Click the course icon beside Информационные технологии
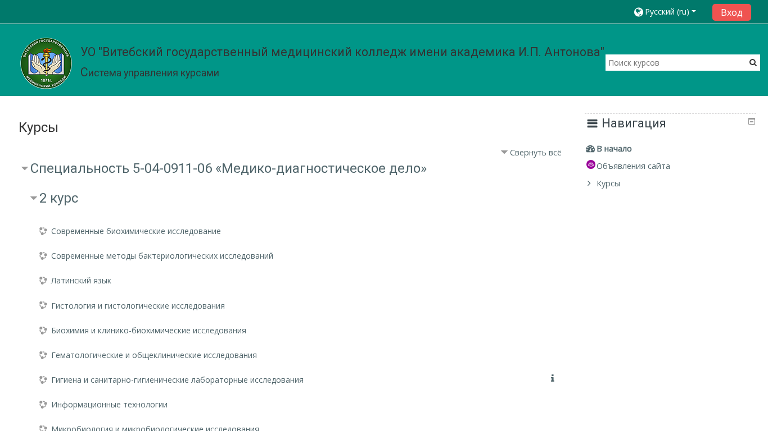Image resolution: width=768 pixels, height=431 pixels. 43,405
